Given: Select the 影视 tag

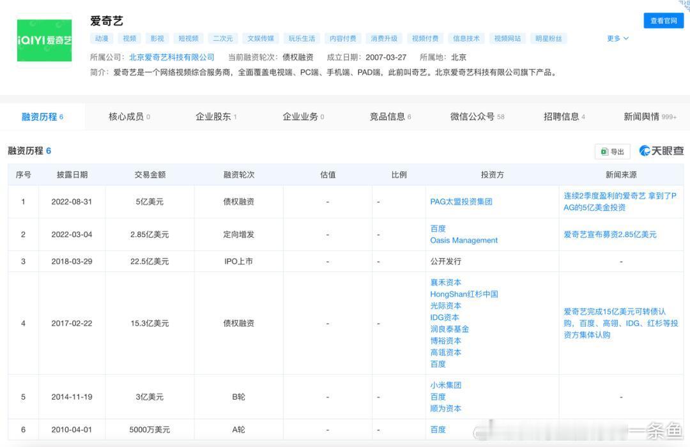Looking at the screenshot, I should 157,39.
